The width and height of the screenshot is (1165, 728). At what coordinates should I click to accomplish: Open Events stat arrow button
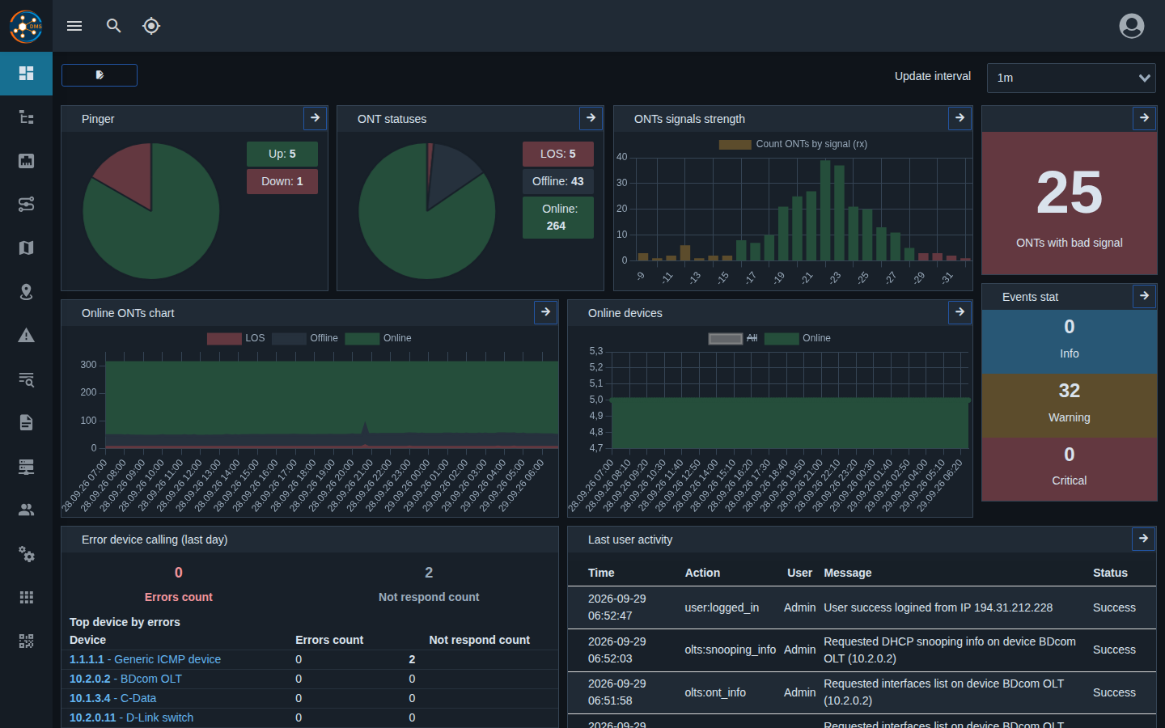click(1144, 296)
